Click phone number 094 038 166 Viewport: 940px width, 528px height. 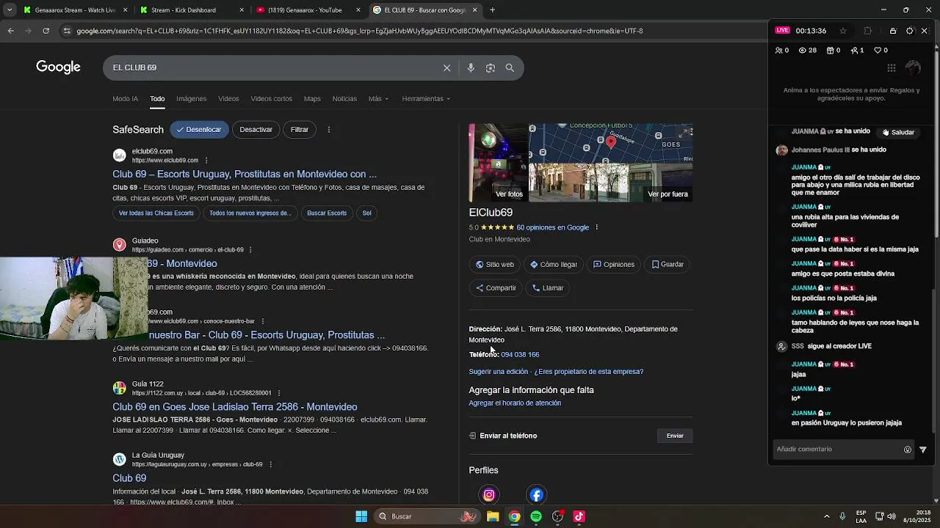tap(520, 355)
